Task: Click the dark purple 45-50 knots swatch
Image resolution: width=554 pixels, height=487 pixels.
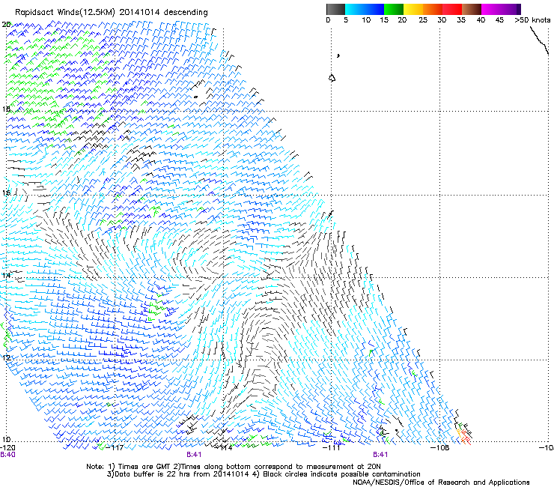Action: pos(511,9)
